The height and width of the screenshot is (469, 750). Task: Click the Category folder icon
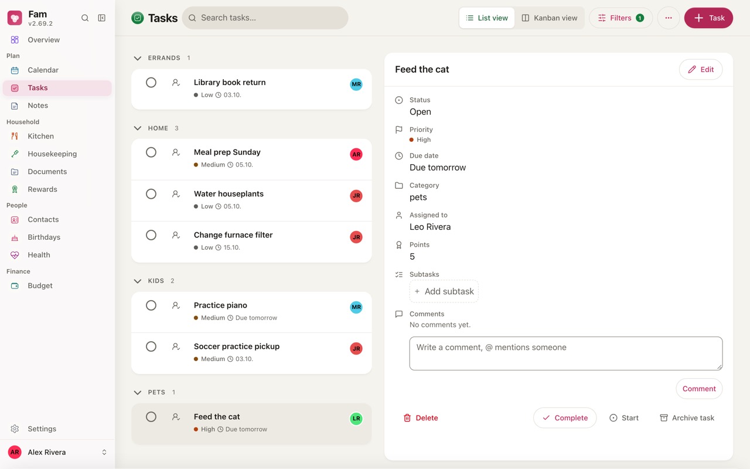(x=399, y=185)
